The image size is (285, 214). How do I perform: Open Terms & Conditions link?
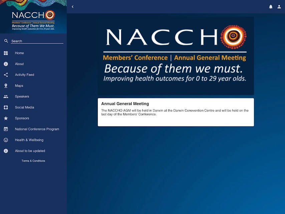[33, 161]
